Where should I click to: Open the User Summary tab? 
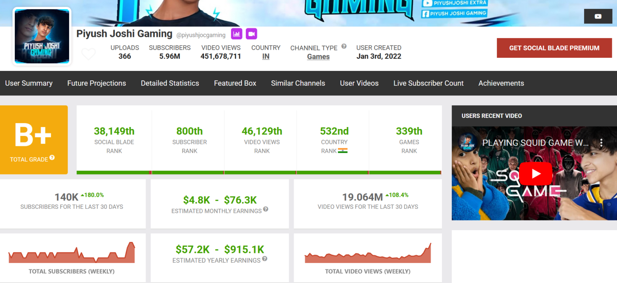pyautogui.click(x=29, y=83)
